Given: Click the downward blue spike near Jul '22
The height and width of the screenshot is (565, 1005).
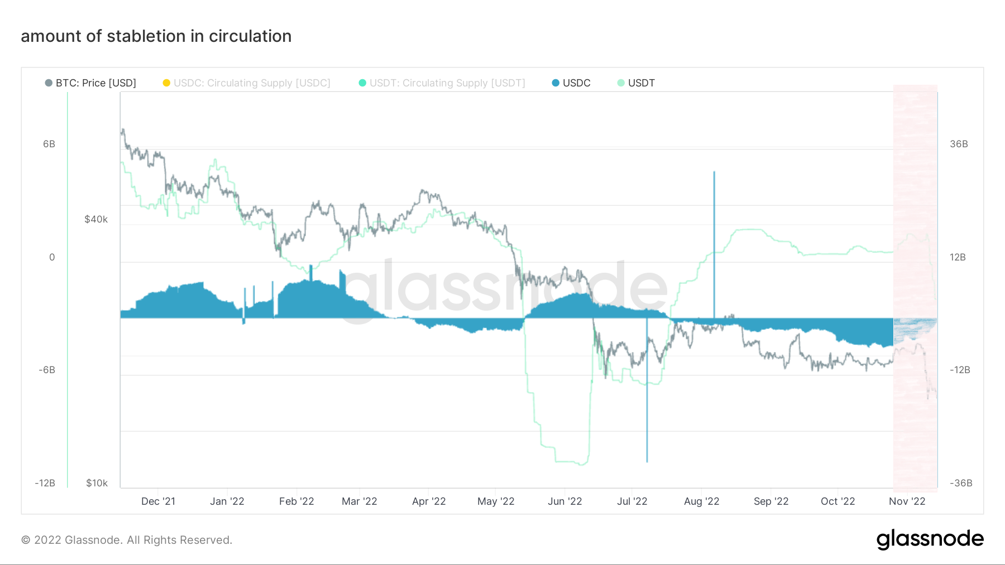Looking at the screenshot, I should click(x=647, y=402).
